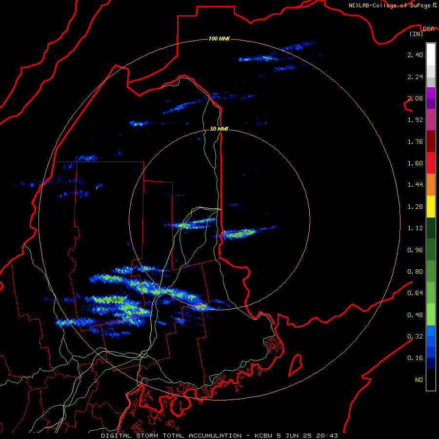Click the orange 1.44 legend swatch
Screen dimensions: 439x439
431,185
